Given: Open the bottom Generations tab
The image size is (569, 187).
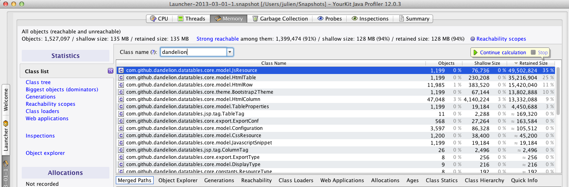Looking at the screenshot, I should point(219,180).
